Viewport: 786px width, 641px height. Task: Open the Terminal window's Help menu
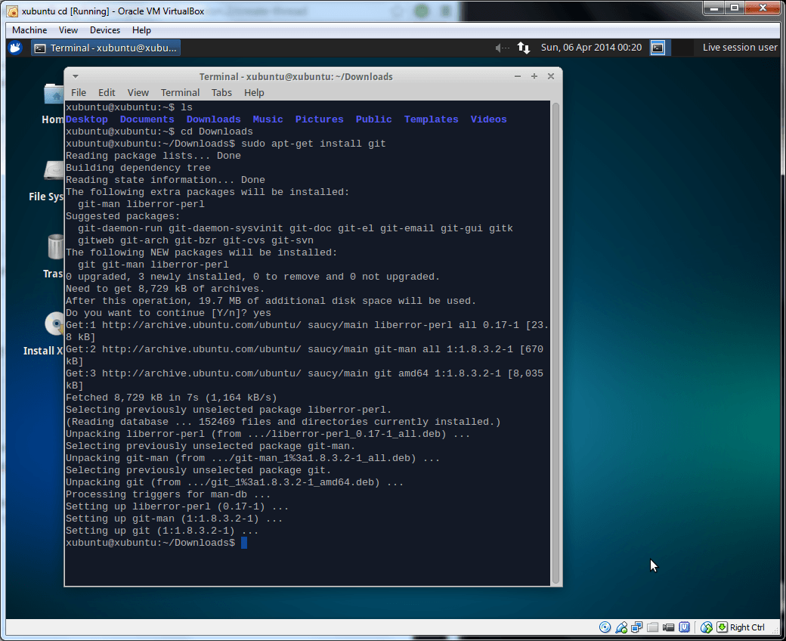[254, 93]
